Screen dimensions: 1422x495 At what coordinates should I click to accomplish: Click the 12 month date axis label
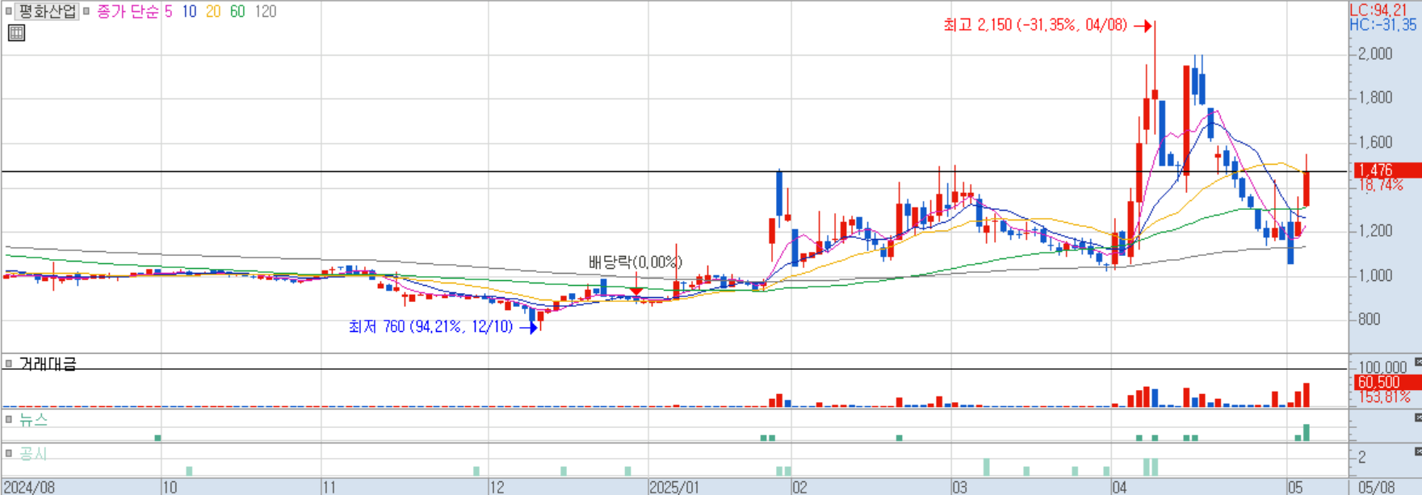pyautogui.click(x=497, y=487)
